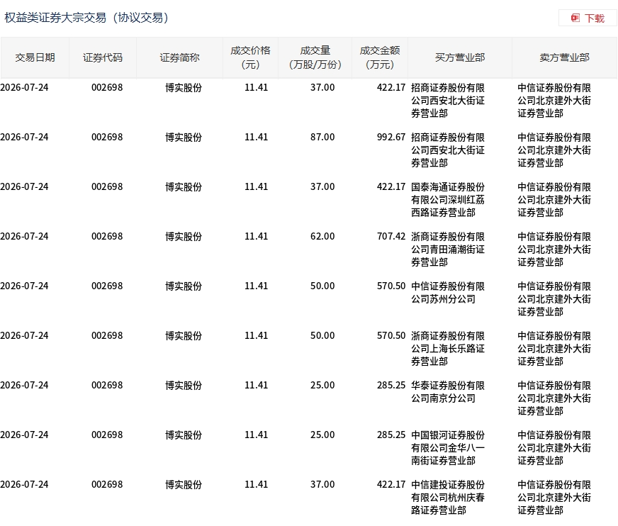Image resolution: width=618 pixels, height=526 pixels.
Task: Click 570.50 in the 苏州分公司 row
Action: pyautogui.click(x=391, y=286)
